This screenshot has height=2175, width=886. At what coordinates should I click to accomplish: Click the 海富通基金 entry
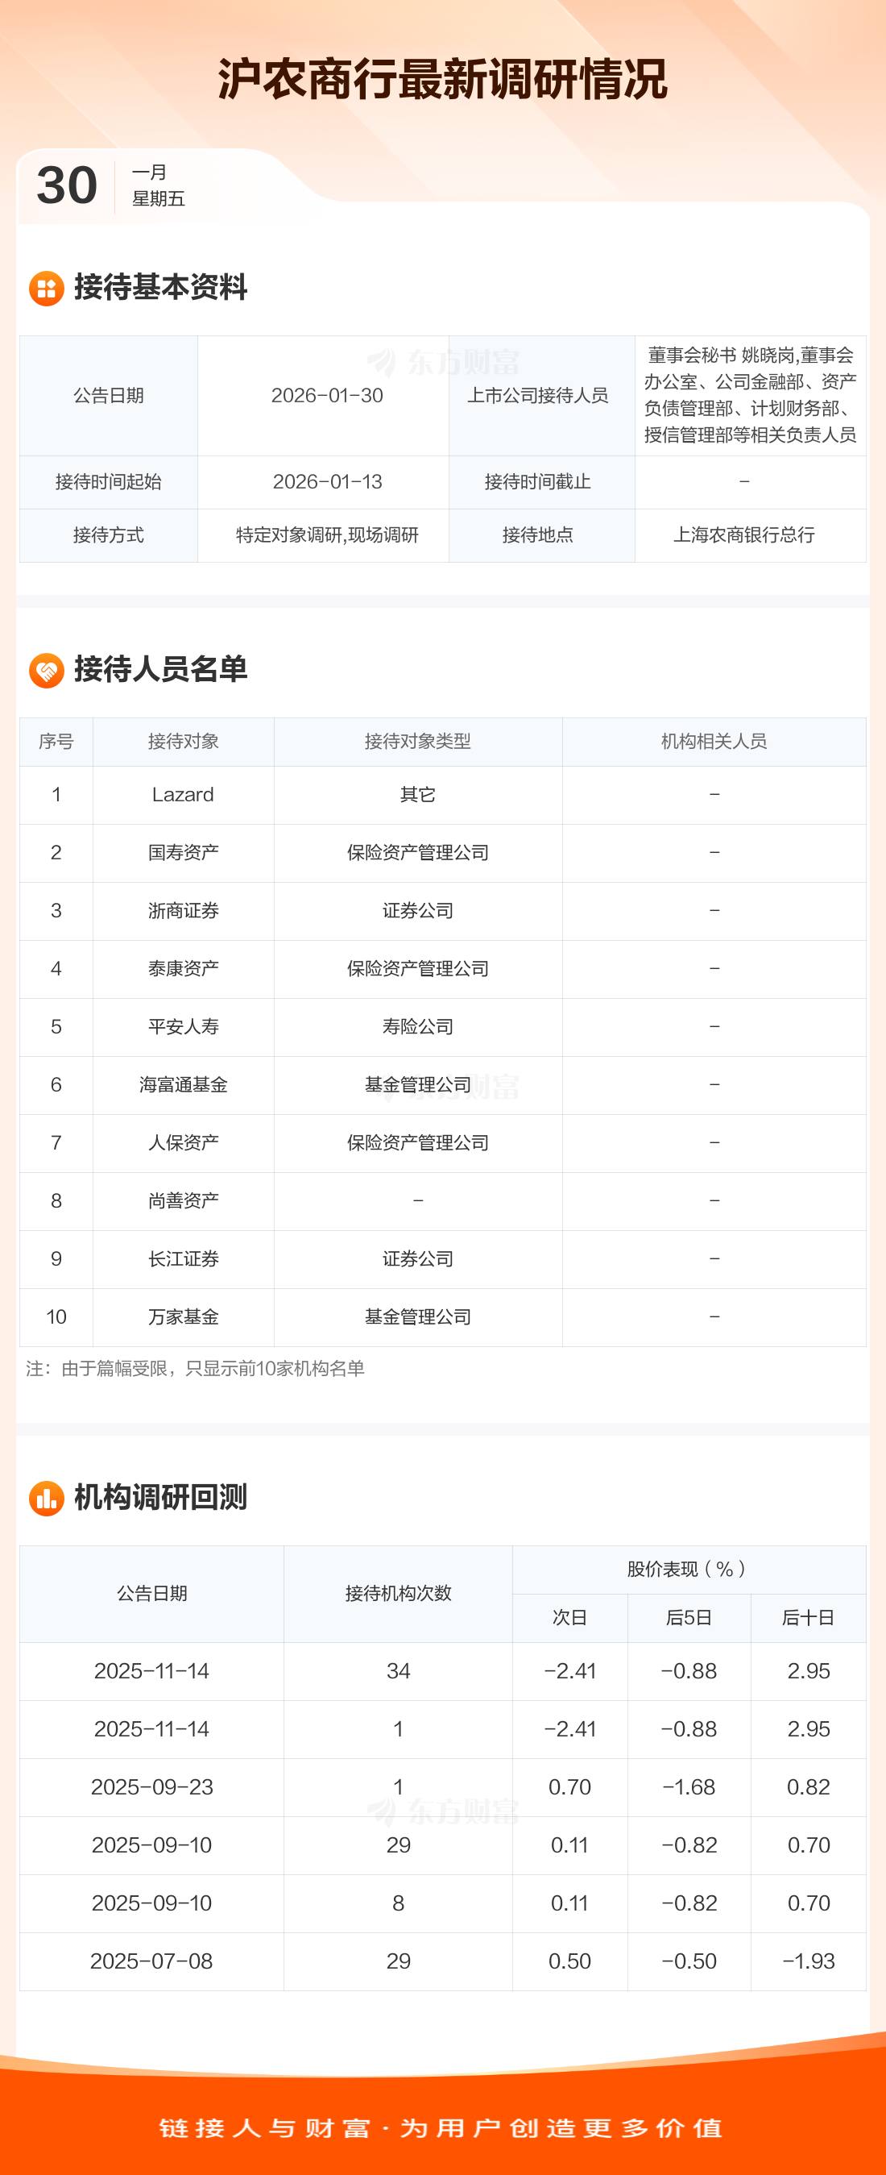tap(183, 1085)
